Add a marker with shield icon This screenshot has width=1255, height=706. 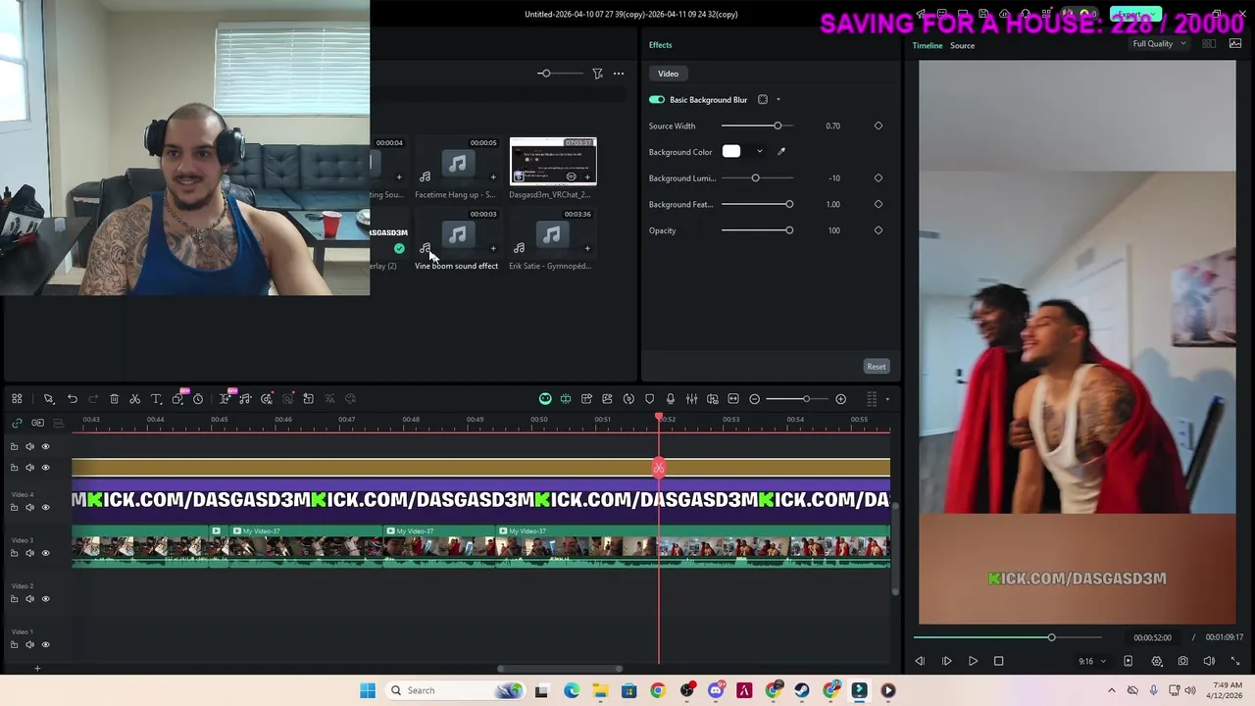coord(649,399)
